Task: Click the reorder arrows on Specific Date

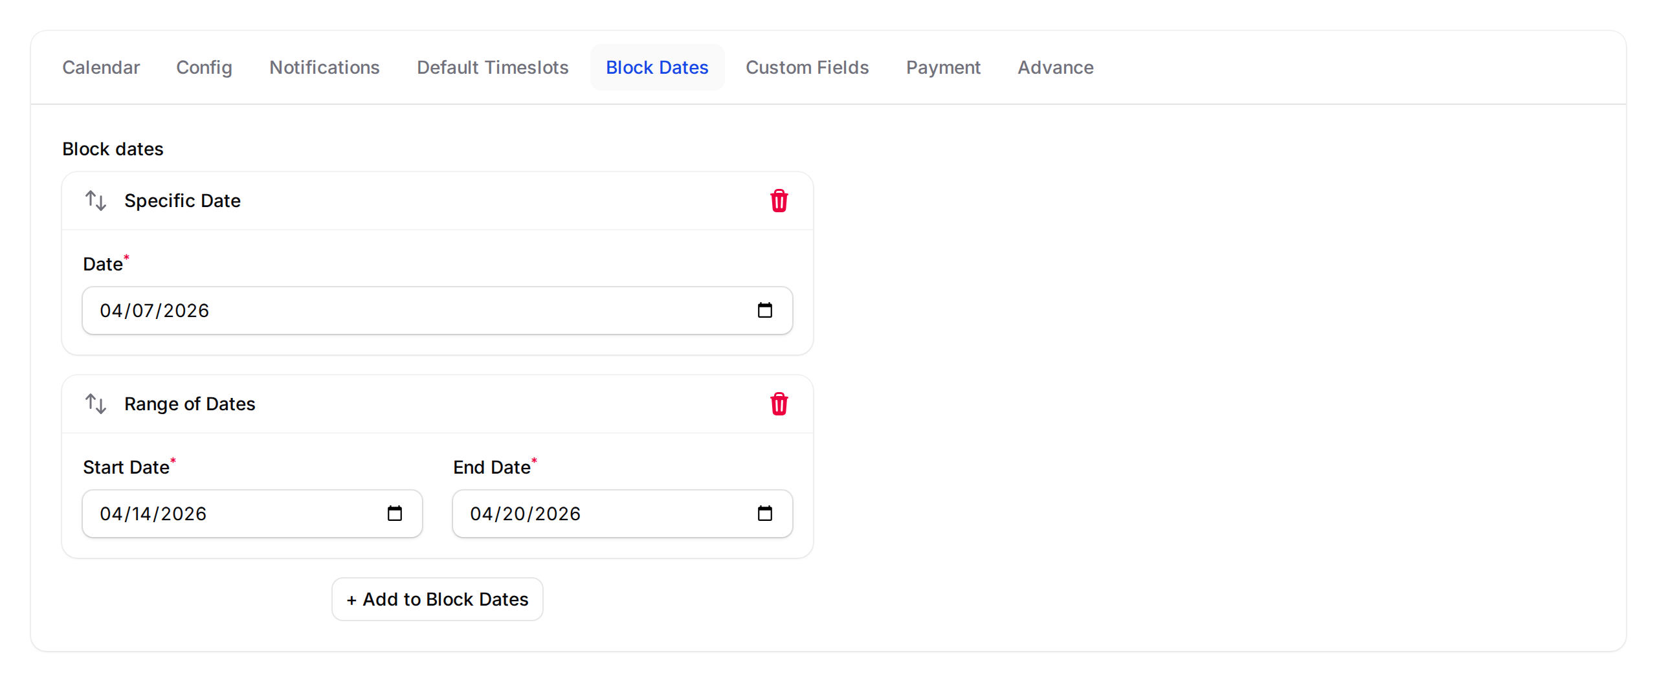Action: point(95,201)
